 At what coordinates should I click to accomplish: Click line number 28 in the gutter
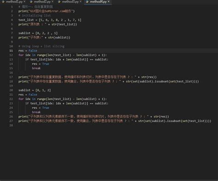tap(11, 125)
